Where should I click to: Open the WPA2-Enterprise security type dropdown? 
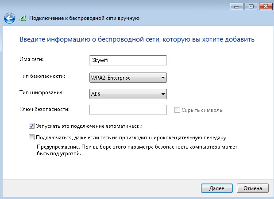[x=128, y=78]
